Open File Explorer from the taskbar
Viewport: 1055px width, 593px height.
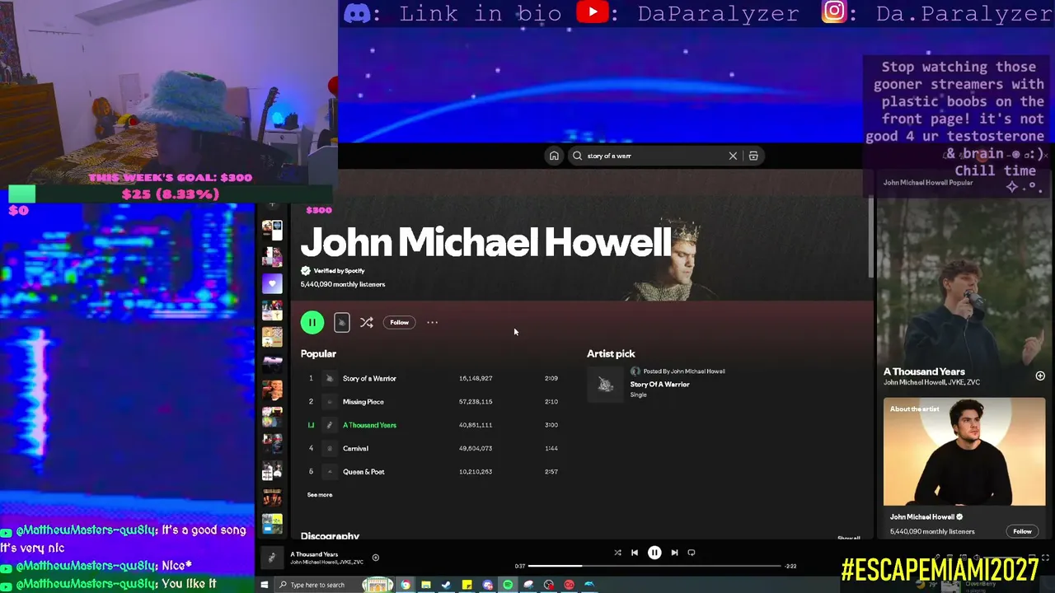coord(426,585)
